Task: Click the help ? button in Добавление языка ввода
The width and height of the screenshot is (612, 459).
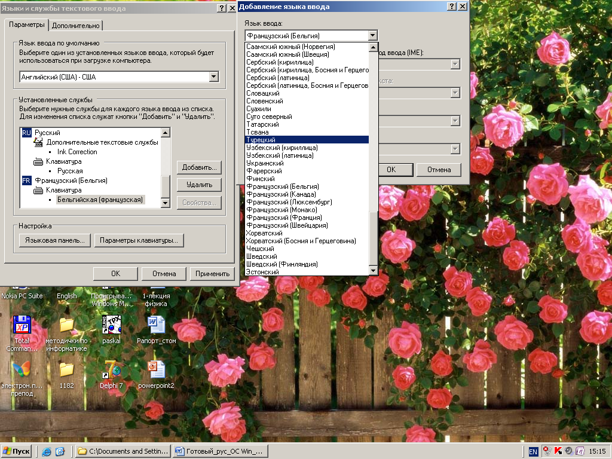Action: tap(451, 6)
